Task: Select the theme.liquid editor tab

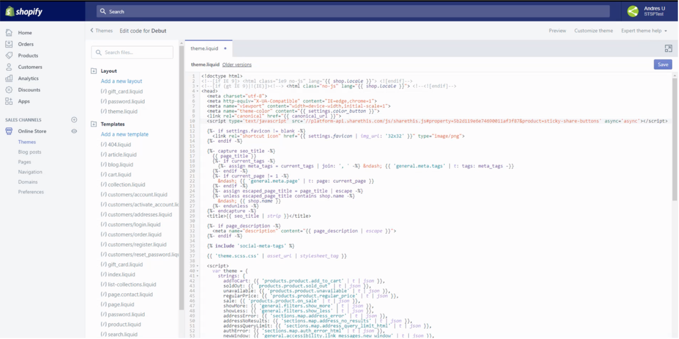Action: tap(208, 49)
